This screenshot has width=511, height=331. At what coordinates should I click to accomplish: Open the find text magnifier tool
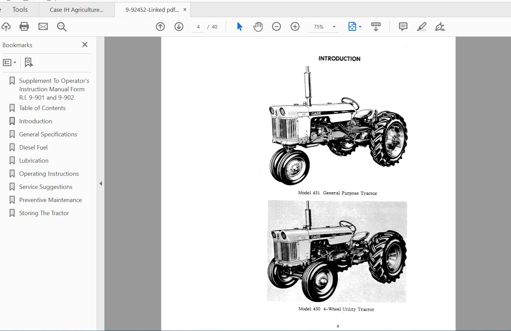(62, 27)
